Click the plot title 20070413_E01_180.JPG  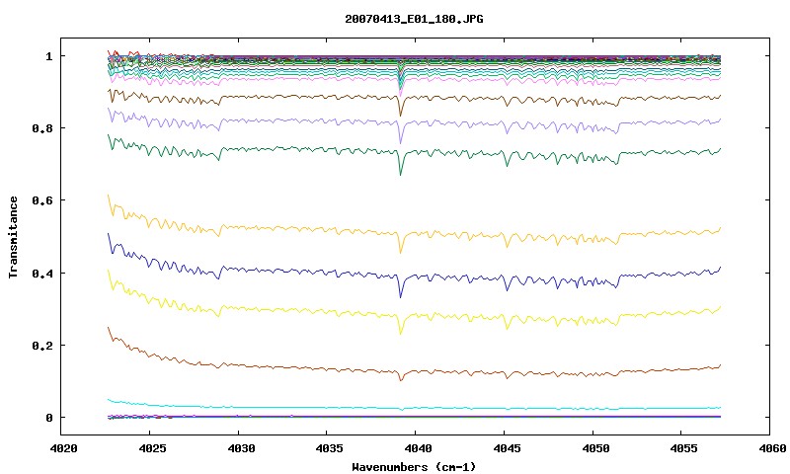[414, 19]
